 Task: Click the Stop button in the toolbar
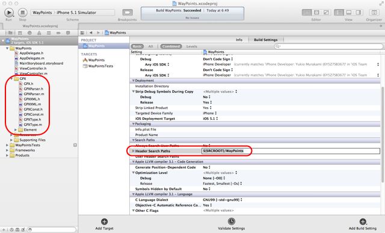coord(23,12)
